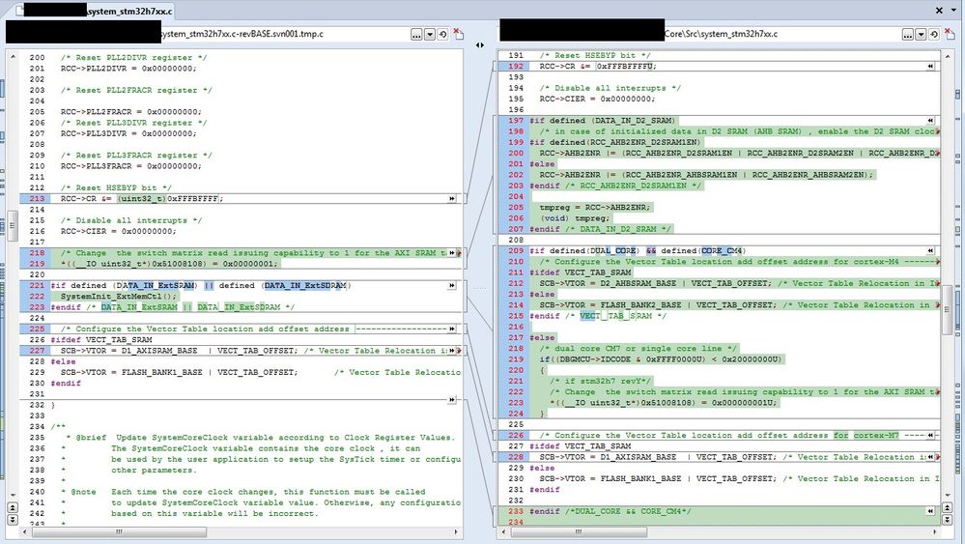The height and width of the screenshot is (544, 965).
Task: Click left line 235 @brief comment
Action: 264,438
